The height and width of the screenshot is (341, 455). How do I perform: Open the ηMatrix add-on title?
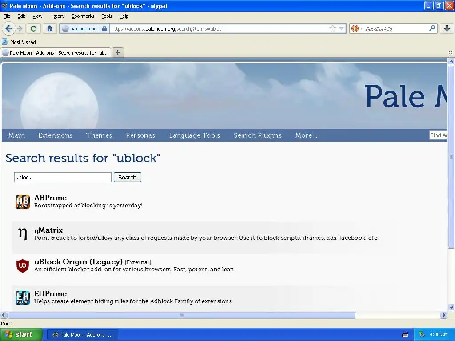pyautogui.click(x=48, y=230)
